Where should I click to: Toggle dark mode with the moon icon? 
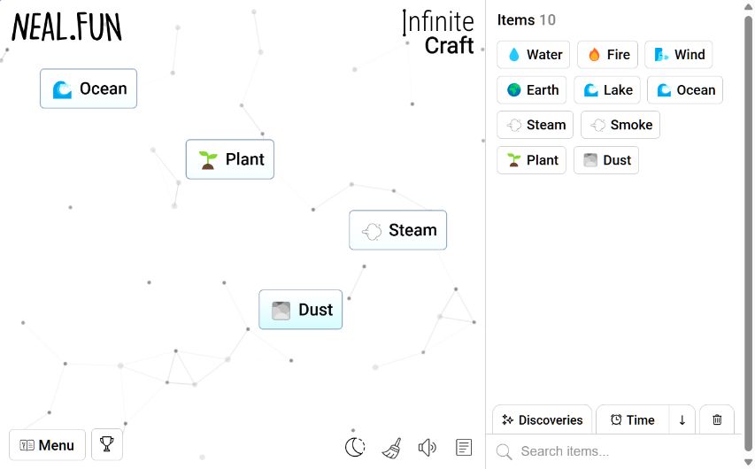(355, 447)
